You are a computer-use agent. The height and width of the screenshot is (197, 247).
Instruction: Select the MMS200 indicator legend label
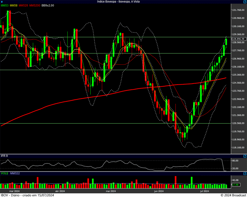coord(35,6)
